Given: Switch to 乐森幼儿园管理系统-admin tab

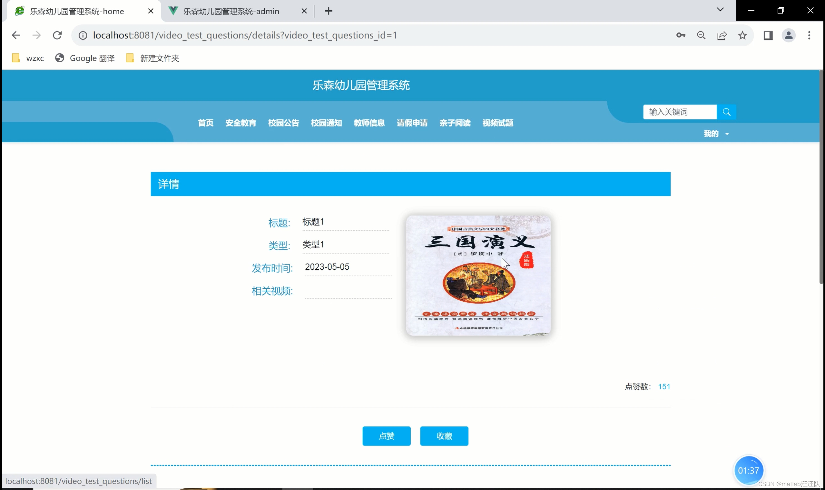Looking at the screenshot, I should (231, 11).
